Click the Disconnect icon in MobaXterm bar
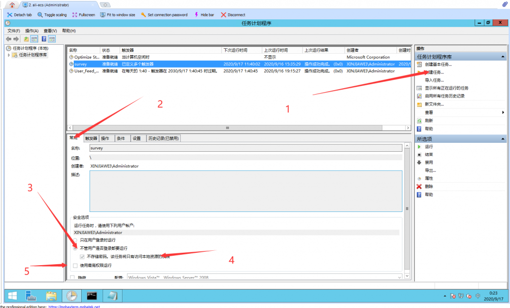Screen dimensions: 510x308 223,15
